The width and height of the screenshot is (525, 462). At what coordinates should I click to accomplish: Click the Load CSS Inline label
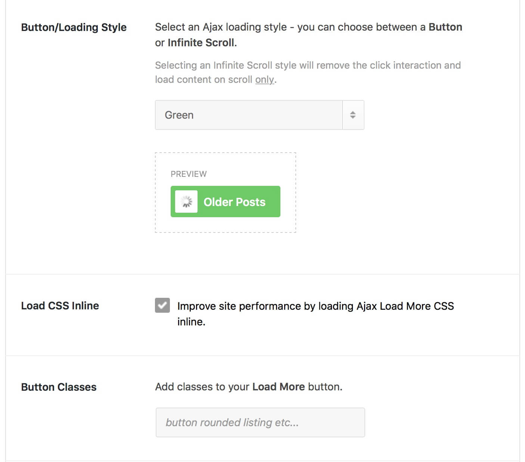60,306
